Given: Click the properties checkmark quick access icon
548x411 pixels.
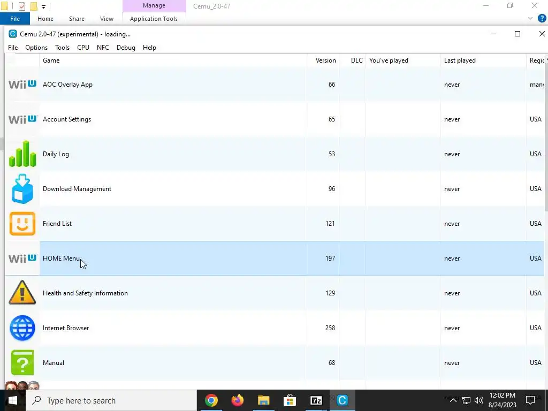Looking at the screenshot, I should [x=21, y=6].
